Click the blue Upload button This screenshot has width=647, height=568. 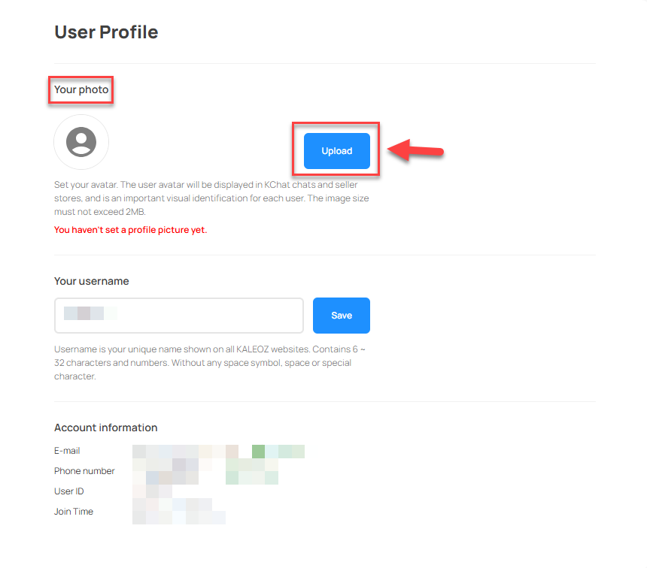click(337, 151)
